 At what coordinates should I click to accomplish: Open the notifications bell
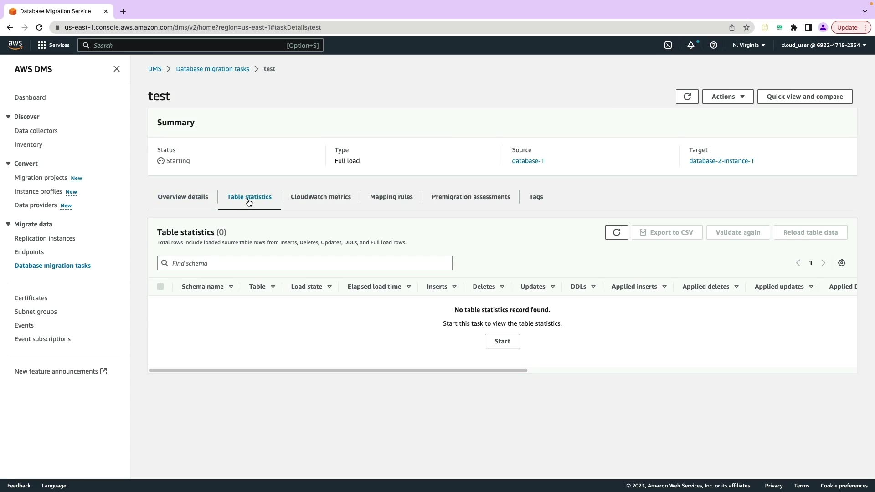click(691, 45)
